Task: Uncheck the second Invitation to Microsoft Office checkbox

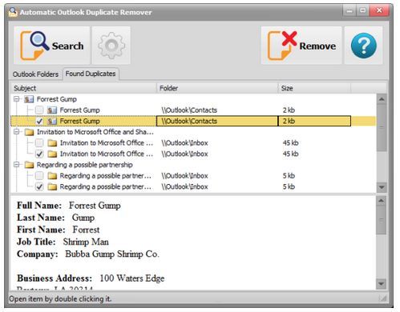Action: (x=39, y=154)
